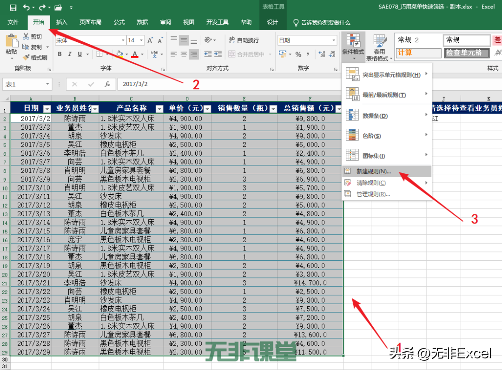The width and height of the screenshot is (502, 370).
Task: Open the 销售数量 column filter dropdown
Action: 273,109
